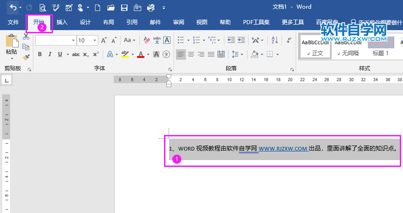Open the 视图 (View) tab
The height and width of the screenshot is (213, 403).
202,22
